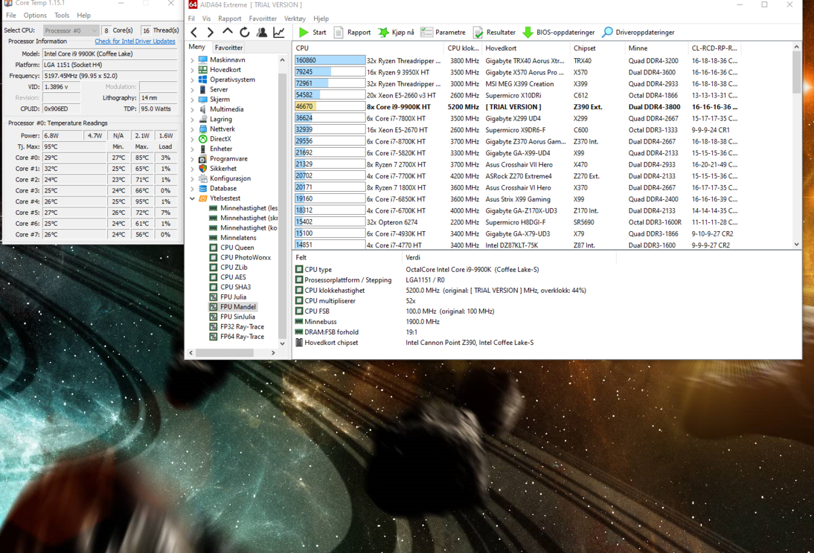Select Konfigurasjon in the tree
Screen dimensions: 814x553
pyautogui.click(x=230, y=178)
